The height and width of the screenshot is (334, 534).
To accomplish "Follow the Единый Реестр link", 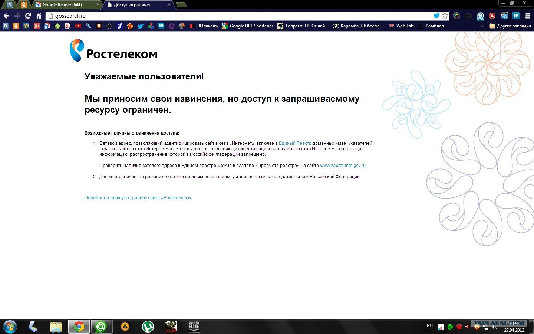I will (295, 143).
